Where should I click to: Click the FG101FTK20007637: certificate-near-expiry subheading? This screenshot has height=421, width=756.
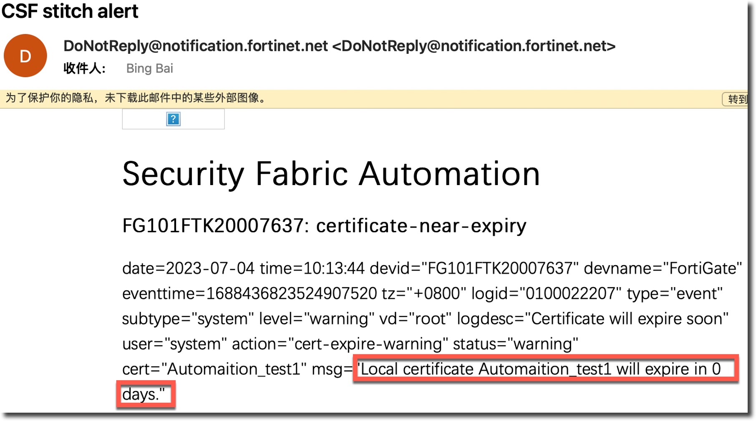(324, 226)
